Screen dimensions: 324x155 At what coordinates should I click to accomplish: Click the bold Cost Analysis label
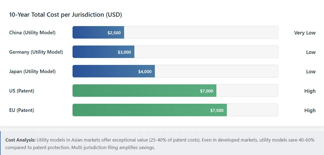click(x=21, y=140)
